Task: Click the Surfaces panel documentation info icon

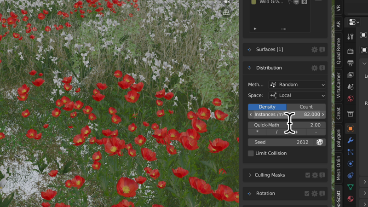Action: 322,50
